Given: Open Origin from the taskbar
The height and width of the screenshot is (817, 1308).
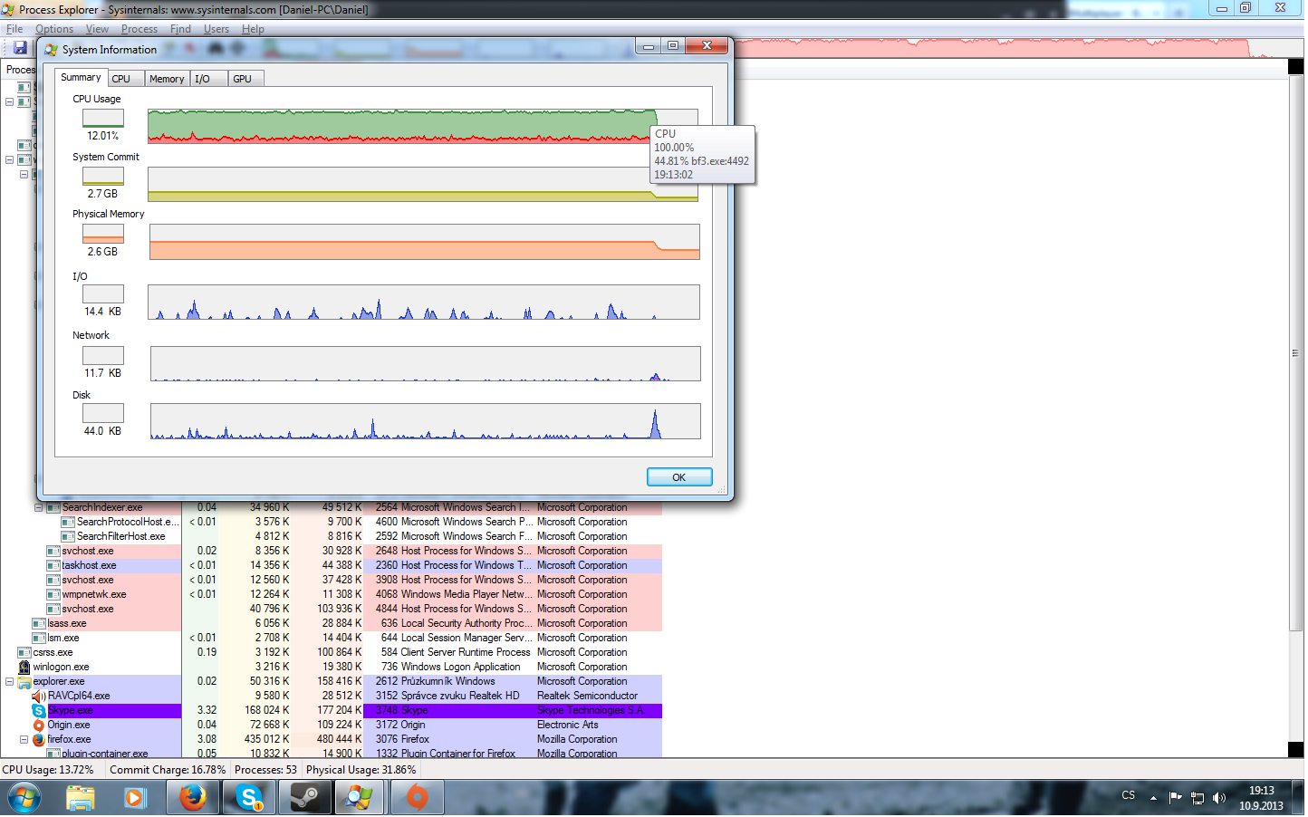Looking at the screenshot, I should 418,799.
